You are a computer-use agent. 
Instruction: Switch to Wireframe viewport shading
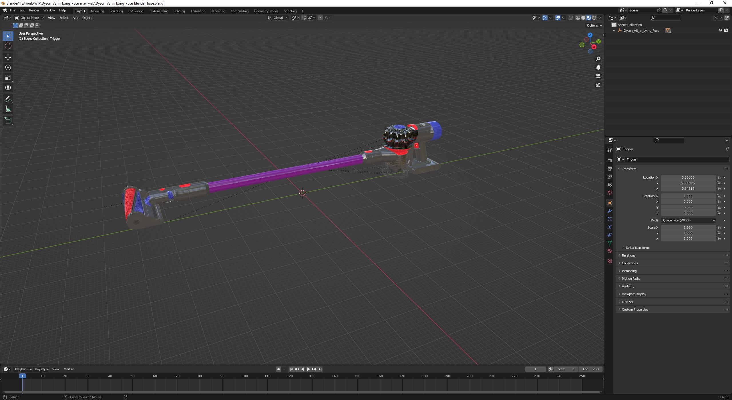[578, 18]
